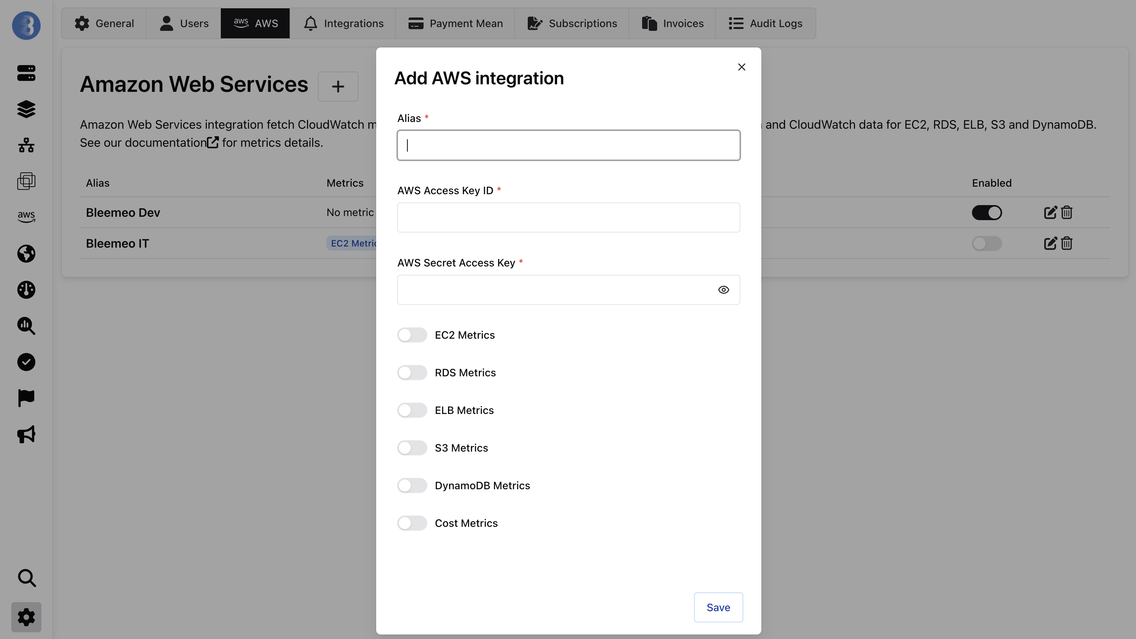
Task: Select the AWS icon in the sidebar
Action: 26,216
